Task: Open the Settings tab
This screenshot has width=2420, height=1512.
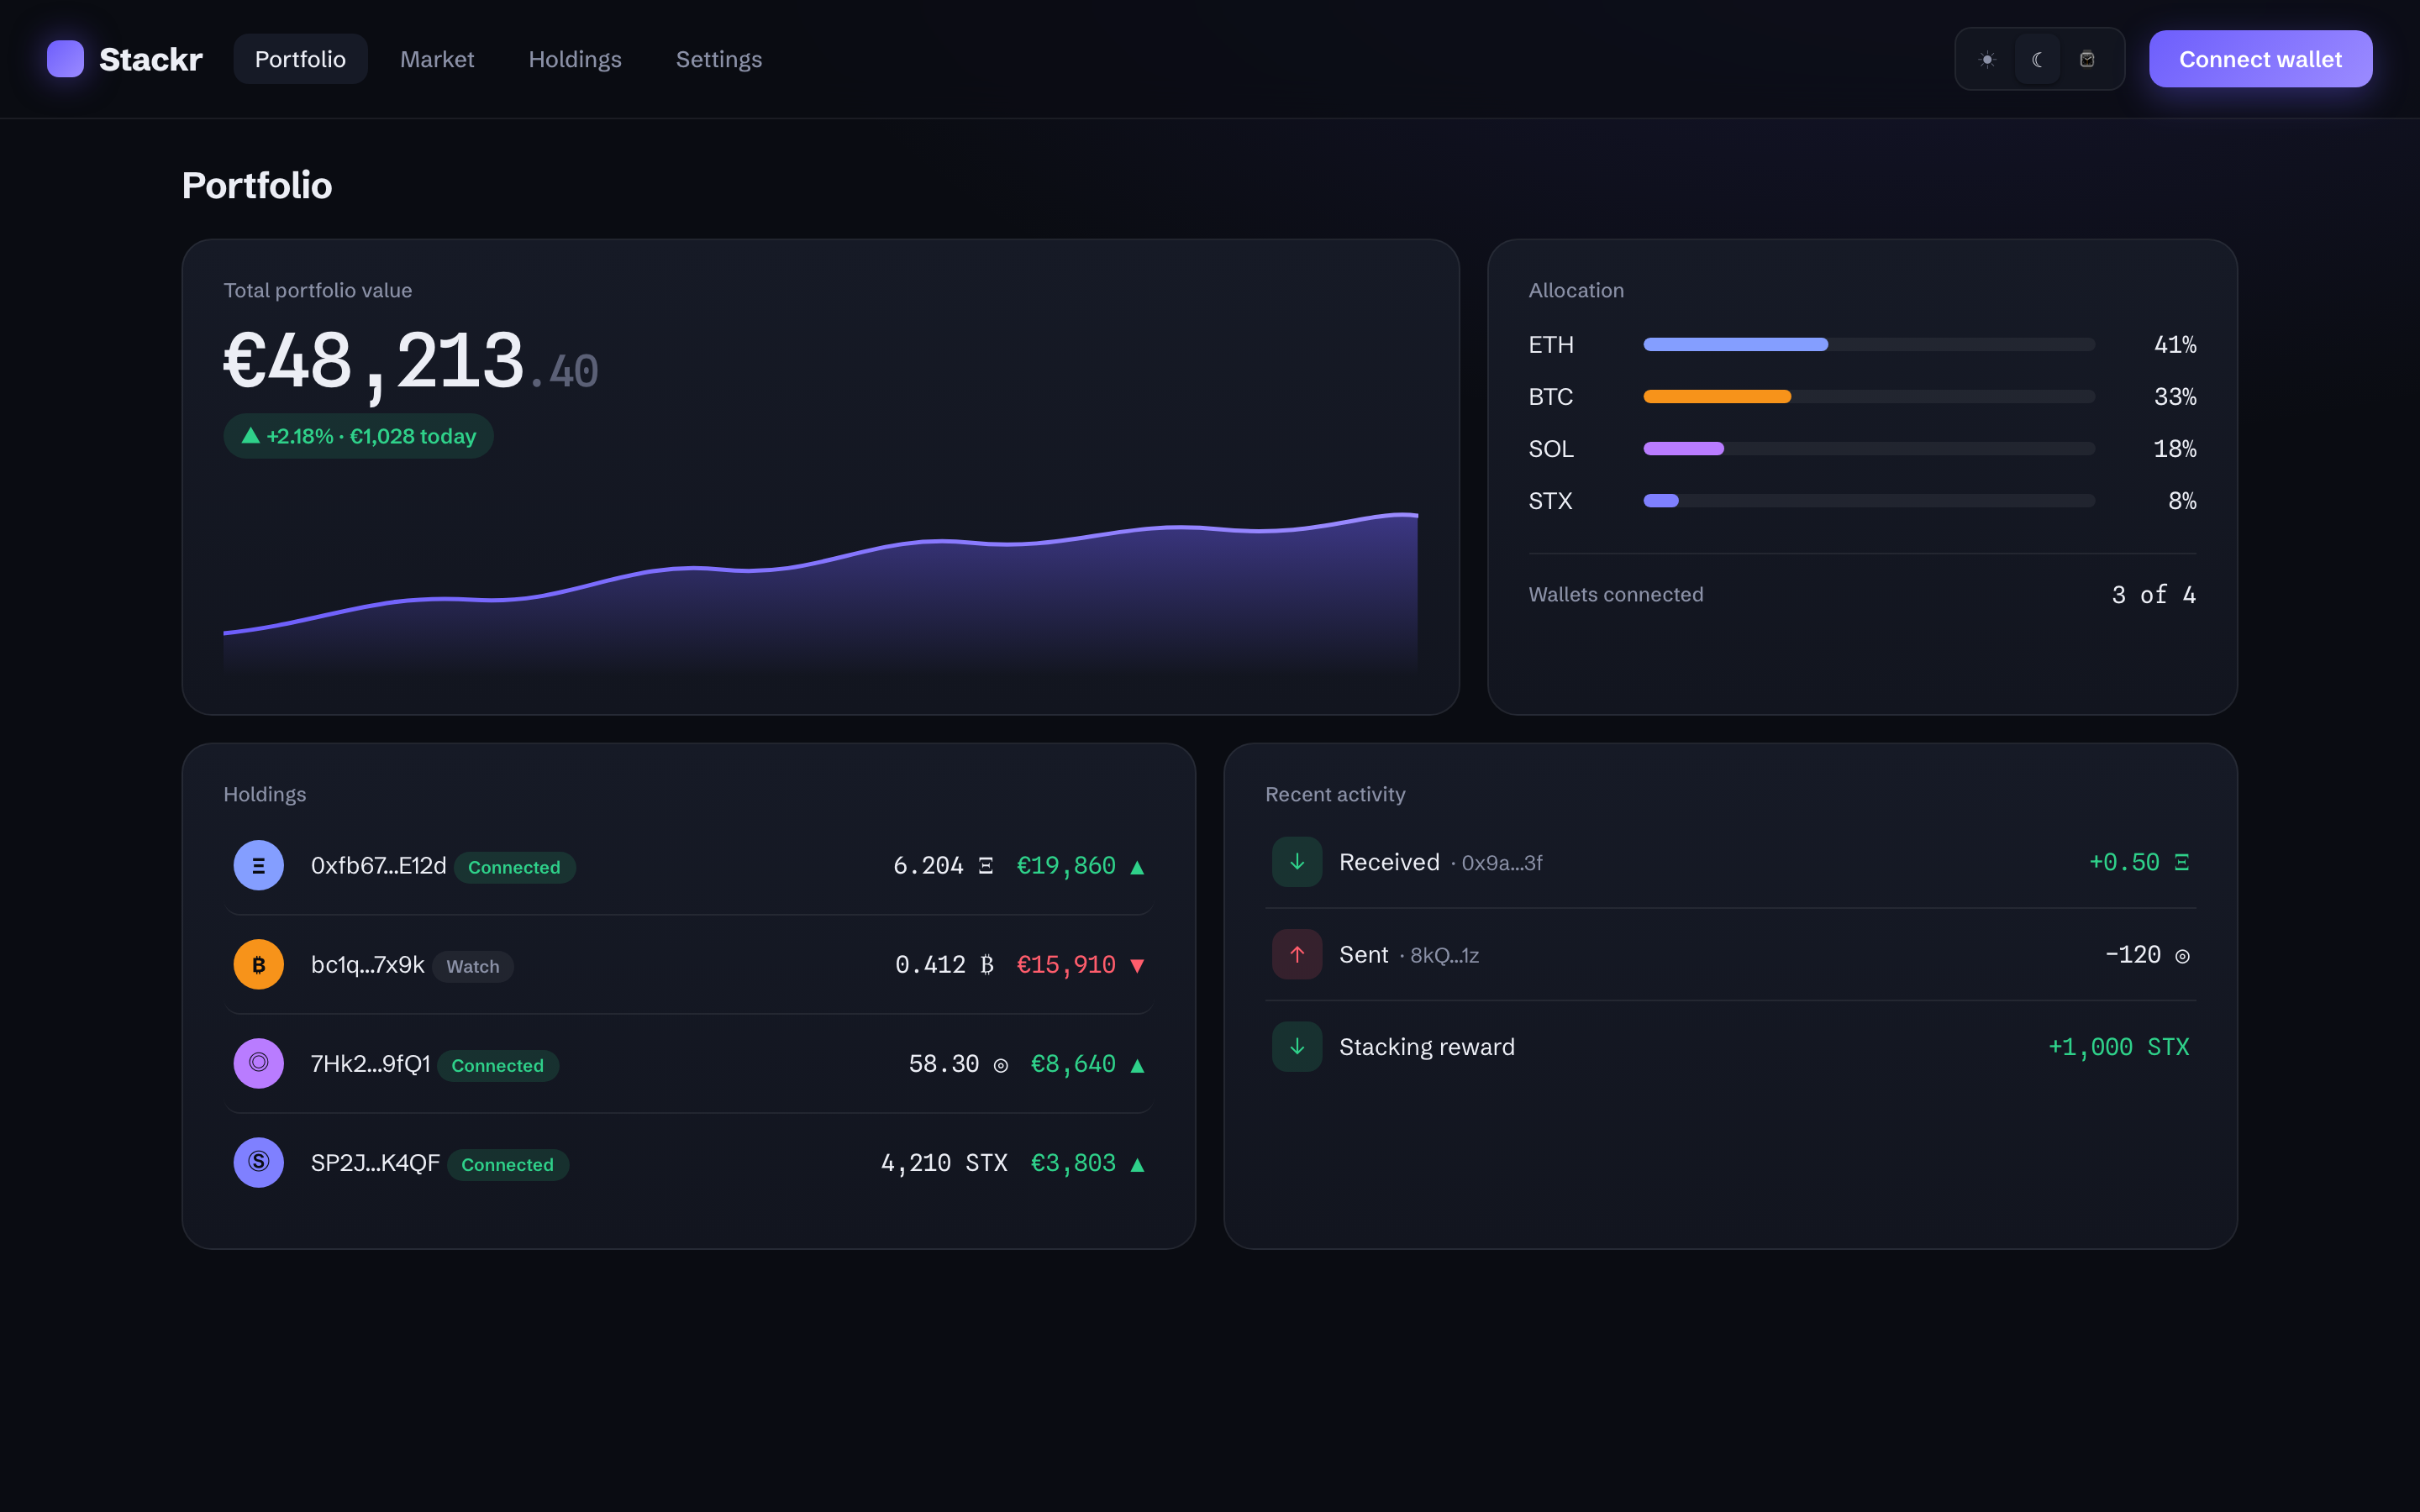Action: (719, 59)
